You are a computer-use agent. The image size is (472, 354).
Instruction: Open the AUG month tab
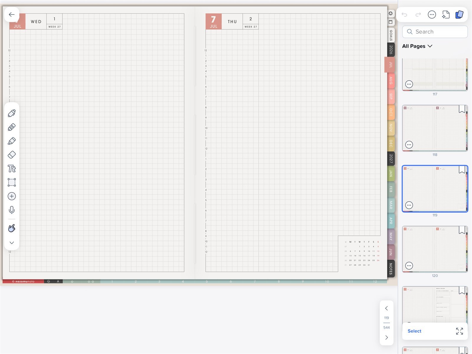click(x=391, y=80)
